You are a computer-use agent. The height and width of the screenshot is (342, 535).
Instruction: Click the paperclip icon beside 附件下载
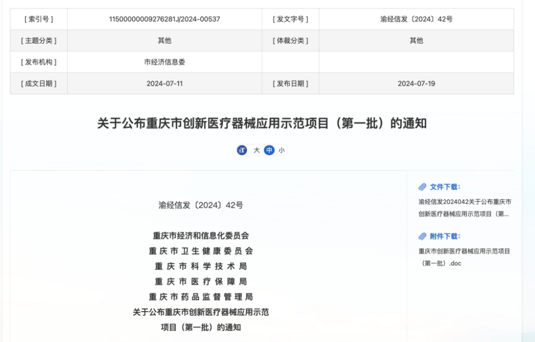(423, 236)
